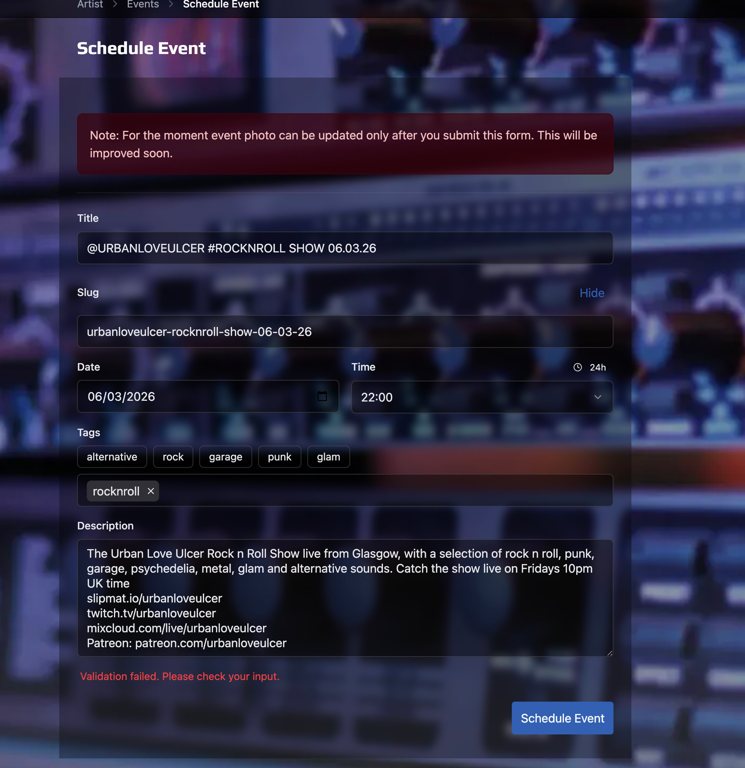Go to Events breadcrumb
Viewport: 745px width, 768px height.
143,4
